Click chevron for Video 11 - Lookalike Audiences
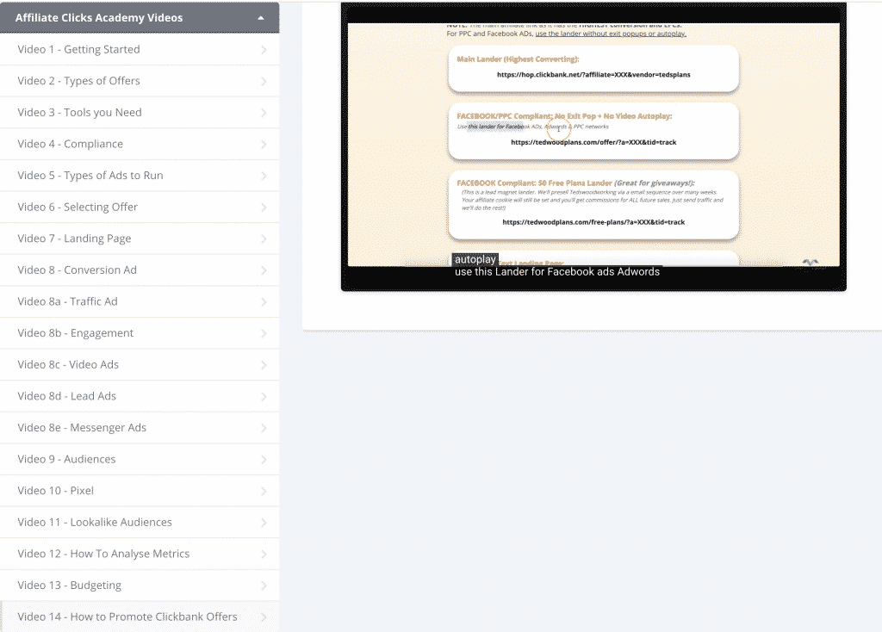Image resolution: width=882 pixels, height=632 pixels. click(x=264, y=523)
